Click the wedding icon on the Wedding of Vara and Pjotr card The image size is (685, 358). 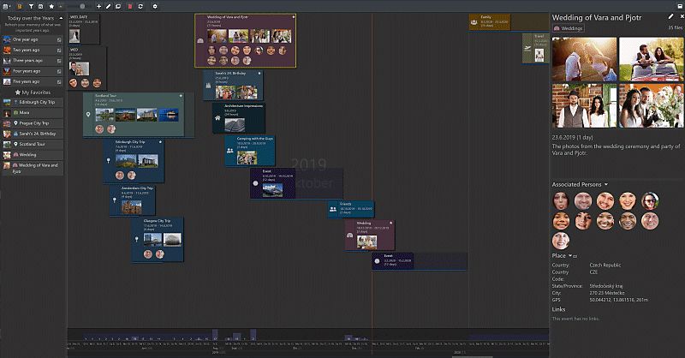coord(200,40)
